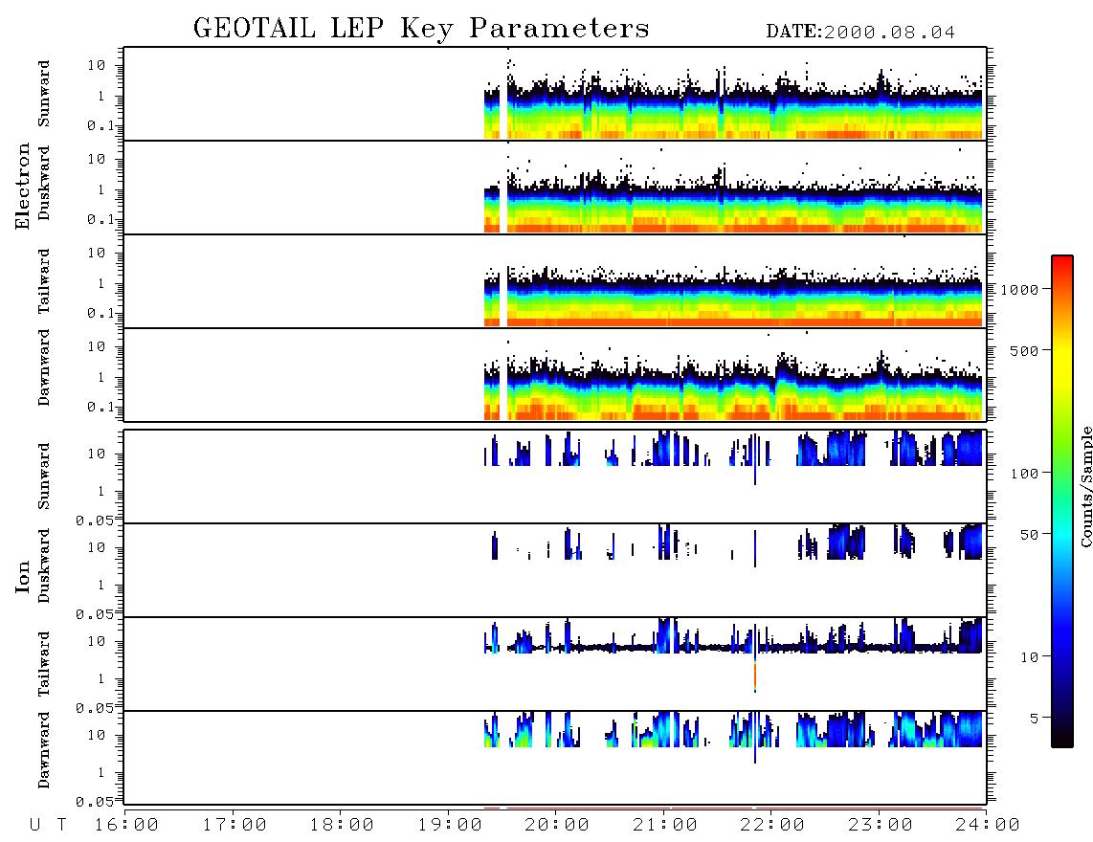Select the vertical "Ion" group label
This screenshot has height=842, width=1093.
(22, 576)
